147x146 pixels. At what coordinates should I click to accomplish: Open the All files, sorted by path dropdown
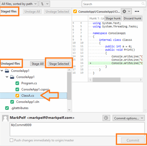[19, 4]
